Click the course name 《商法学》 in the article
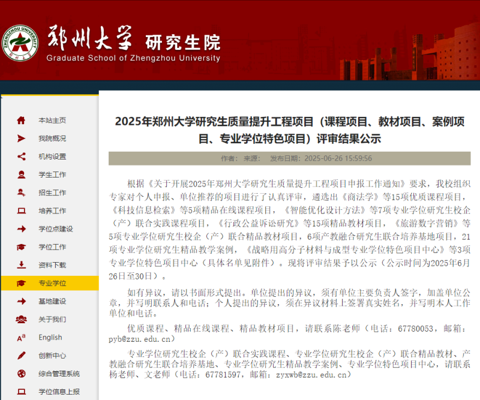This screenshot has height=400, width=480. (361, 197)
